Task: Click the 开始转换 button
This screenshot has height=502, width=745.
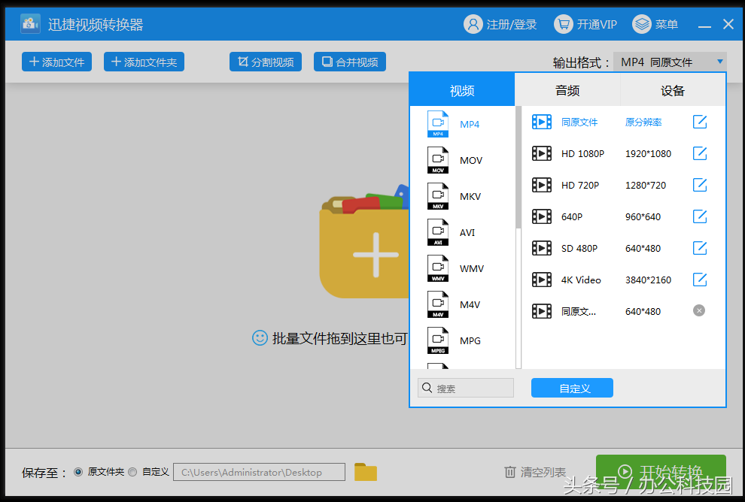Action: click(661, 471)
